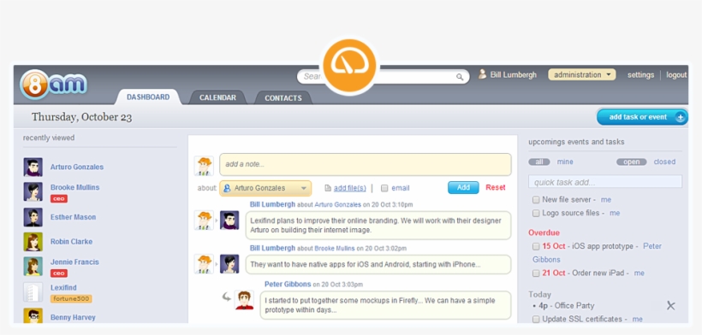
Task: Click the me link beside New file server
Action: [x=606, y=200]
